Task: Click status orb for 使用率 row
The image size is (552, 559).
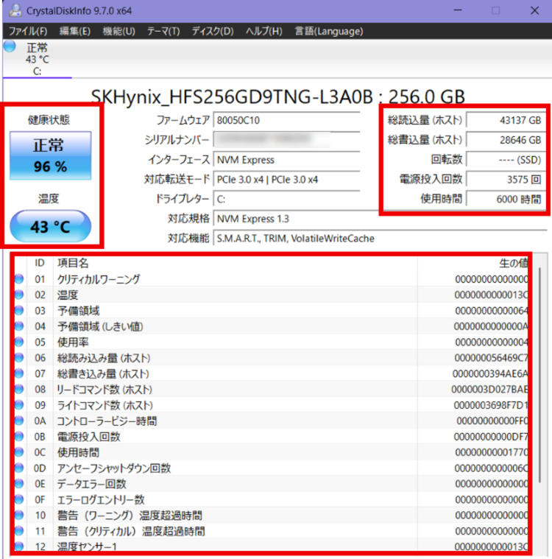Action: pos(19,342)
